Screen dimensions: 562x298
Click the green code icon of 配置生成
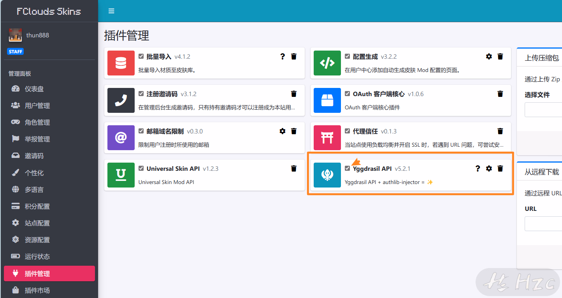point(327,63)
